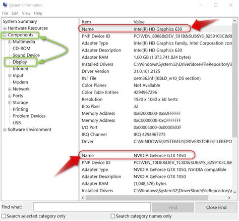Click the vertical scrollbar thumb
The image size is (239, 221).
[x=235, y=80]
